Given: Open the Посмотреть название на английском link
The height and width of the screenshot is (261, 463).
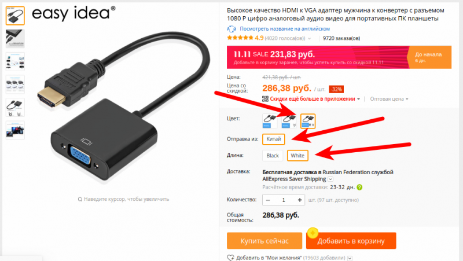Looking at the screenshot, I should tap(285, 28).
